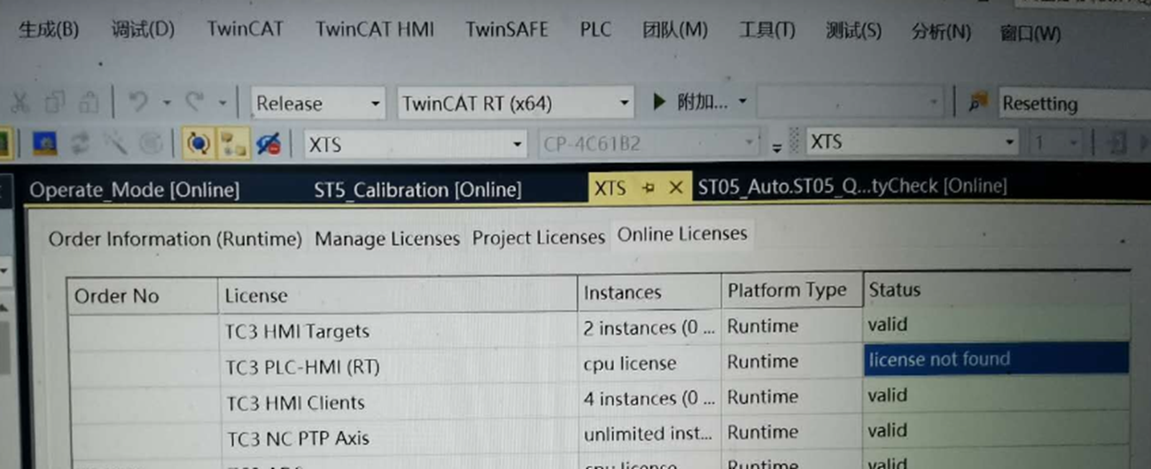The image size is (1151, 469).
Task: Open the Redo history dropdown arrow
Action: tap(222, 104)
